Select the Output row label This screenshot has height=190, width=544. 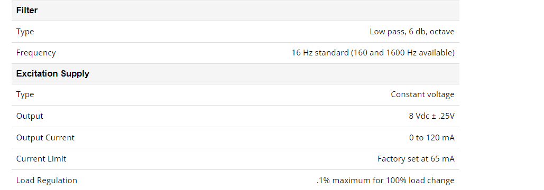[30, 116]
